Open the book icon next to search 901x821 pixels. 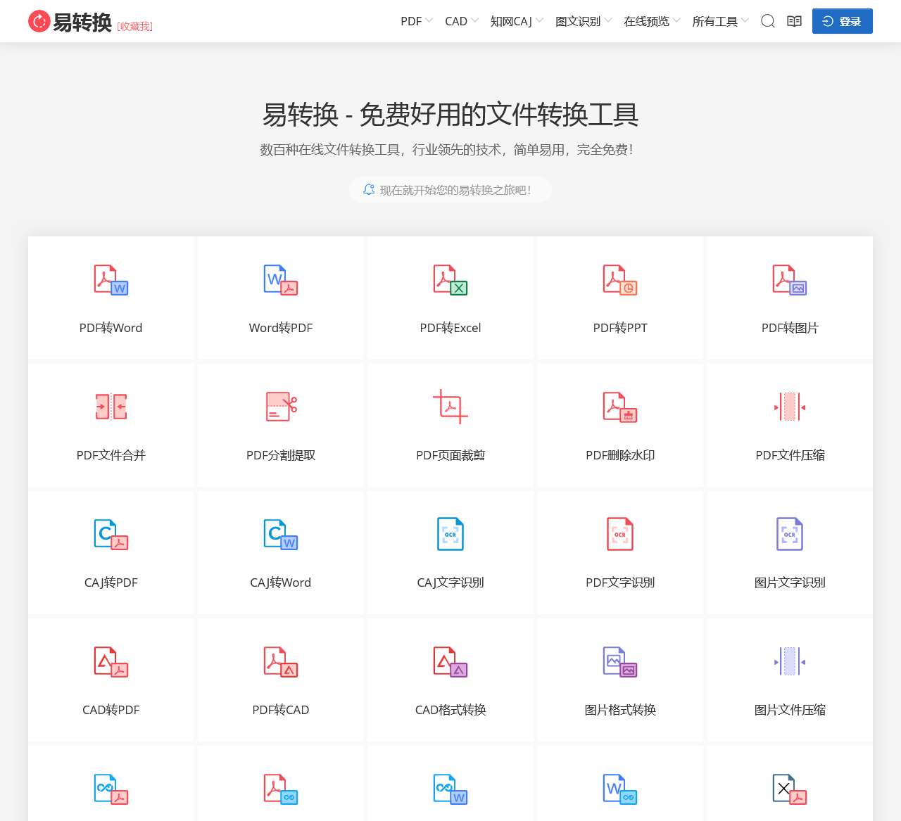(794, 21)
